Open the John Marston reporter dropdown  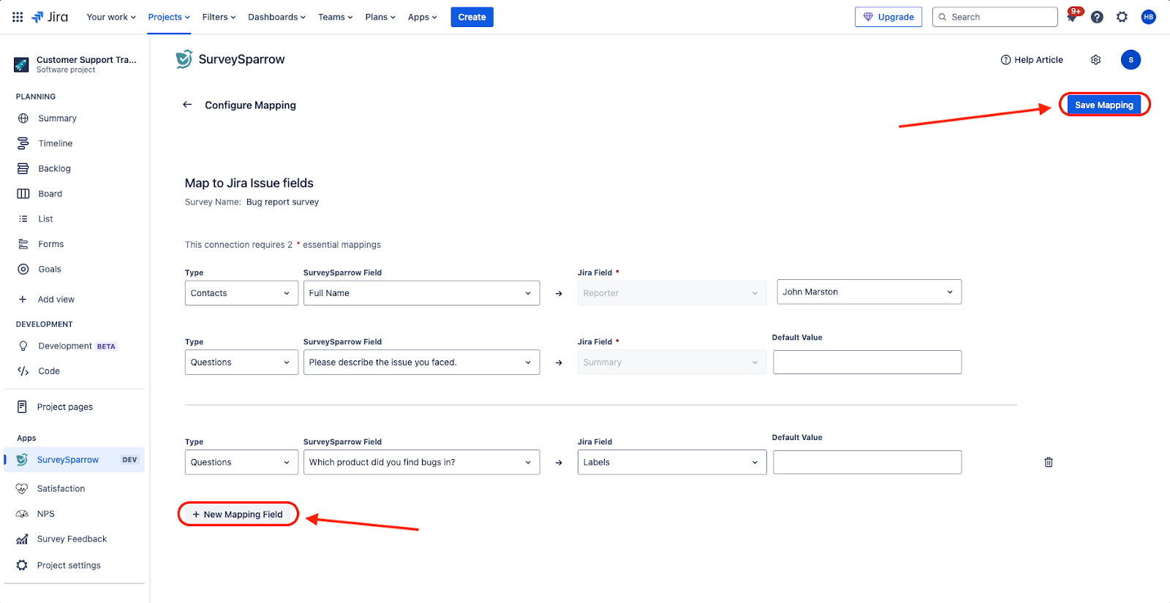click(868, 292)
